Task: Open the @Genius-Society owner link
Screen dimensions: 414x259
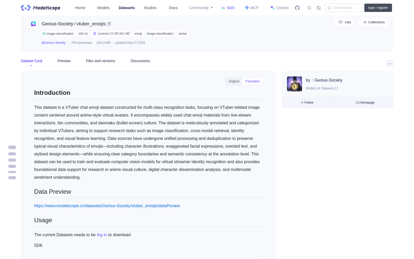Action: point(54,43)
